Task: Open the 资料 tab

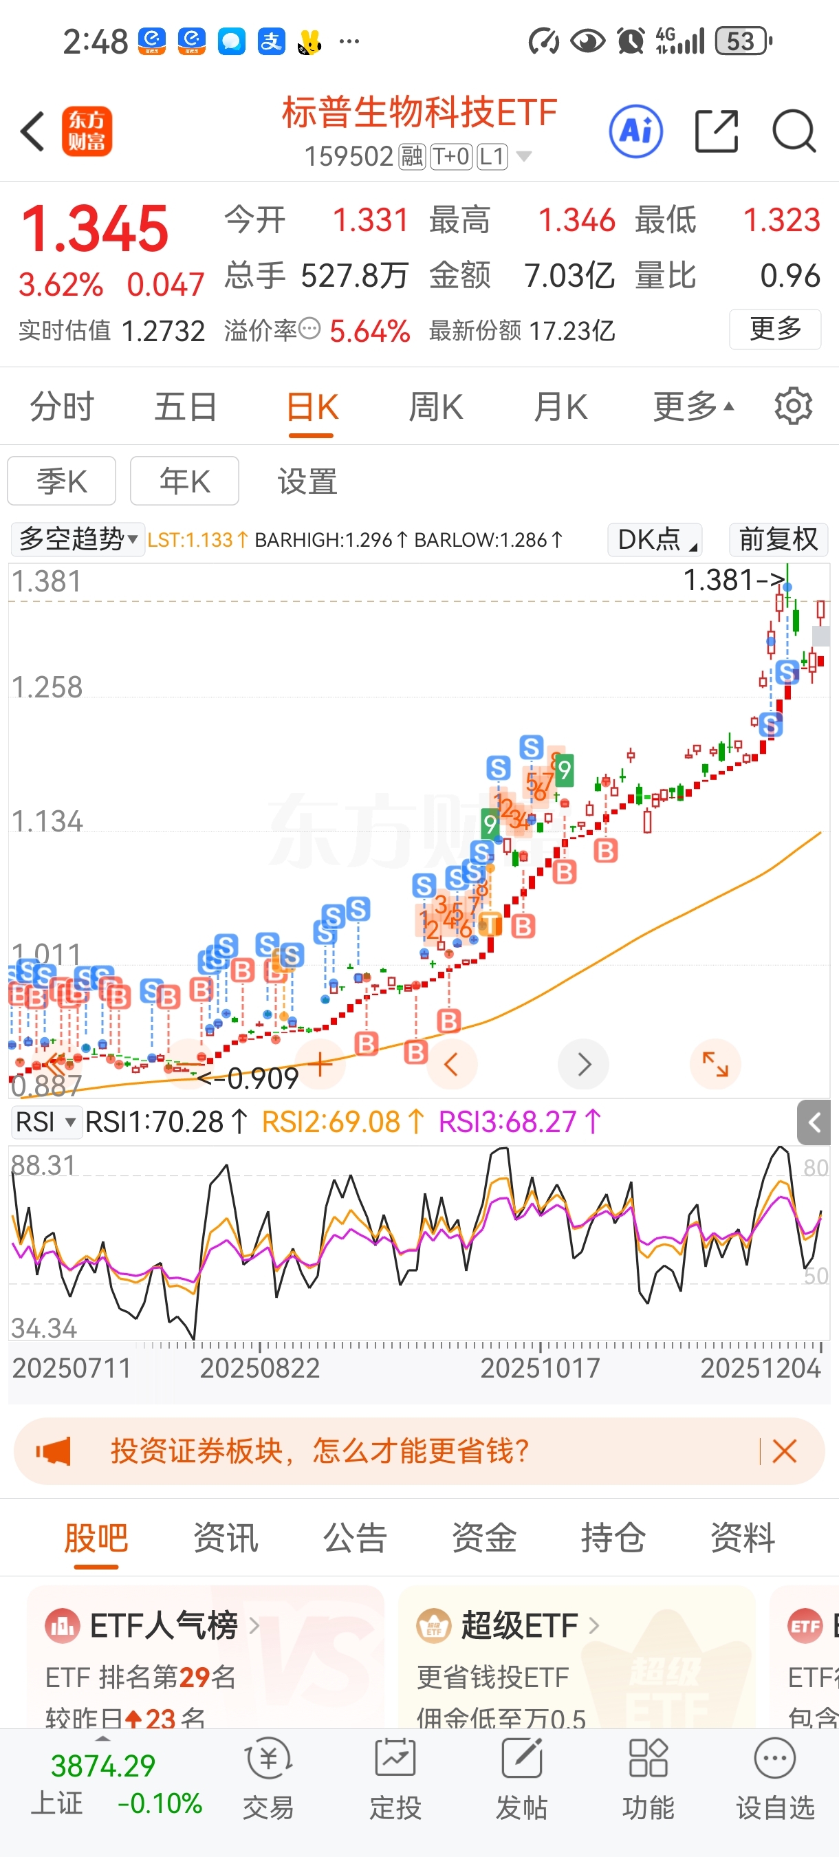Action: 743,1537
